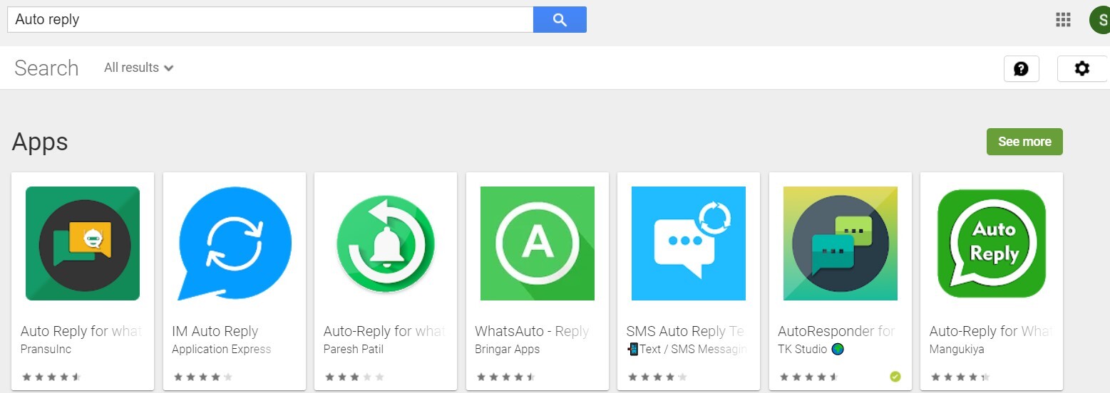Click the Paresh Patil developer name
This screenshot has width=1110, height=393.
[354, 350]
